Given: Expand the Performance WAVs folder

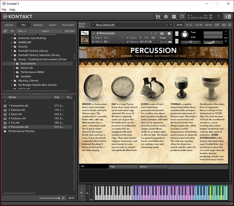Looking at the screenshot, I should coord(14,72).
